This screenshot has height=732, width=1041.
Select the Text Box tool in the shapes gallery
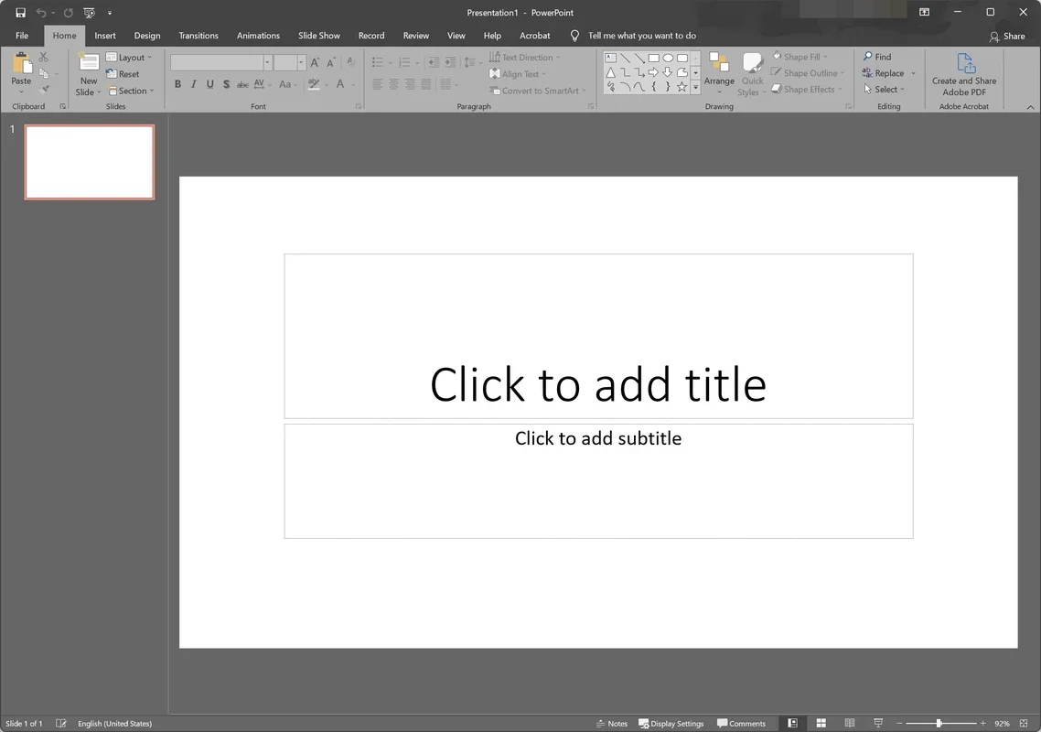click(611, 58)
